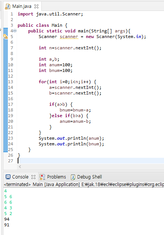Click the terminated Main Java Application status line
The height and width of the screenshot is (235, 164).
84,184
